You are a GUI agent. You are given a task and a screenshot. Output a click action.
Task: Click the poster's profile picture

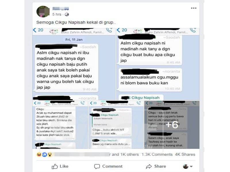coord(43,11)
